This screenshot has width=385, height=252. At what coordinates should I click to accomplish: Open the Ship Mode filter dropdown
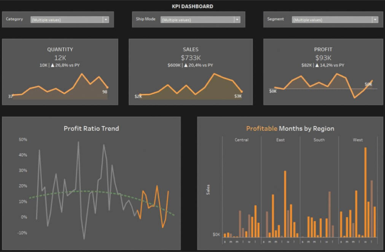(x=236, y=19)
